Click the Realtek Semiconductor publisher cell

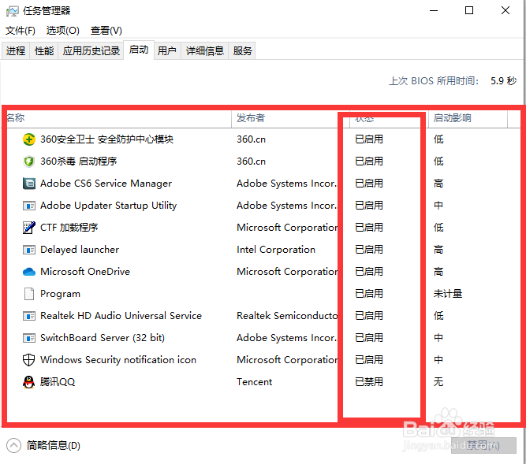[287, 316]
